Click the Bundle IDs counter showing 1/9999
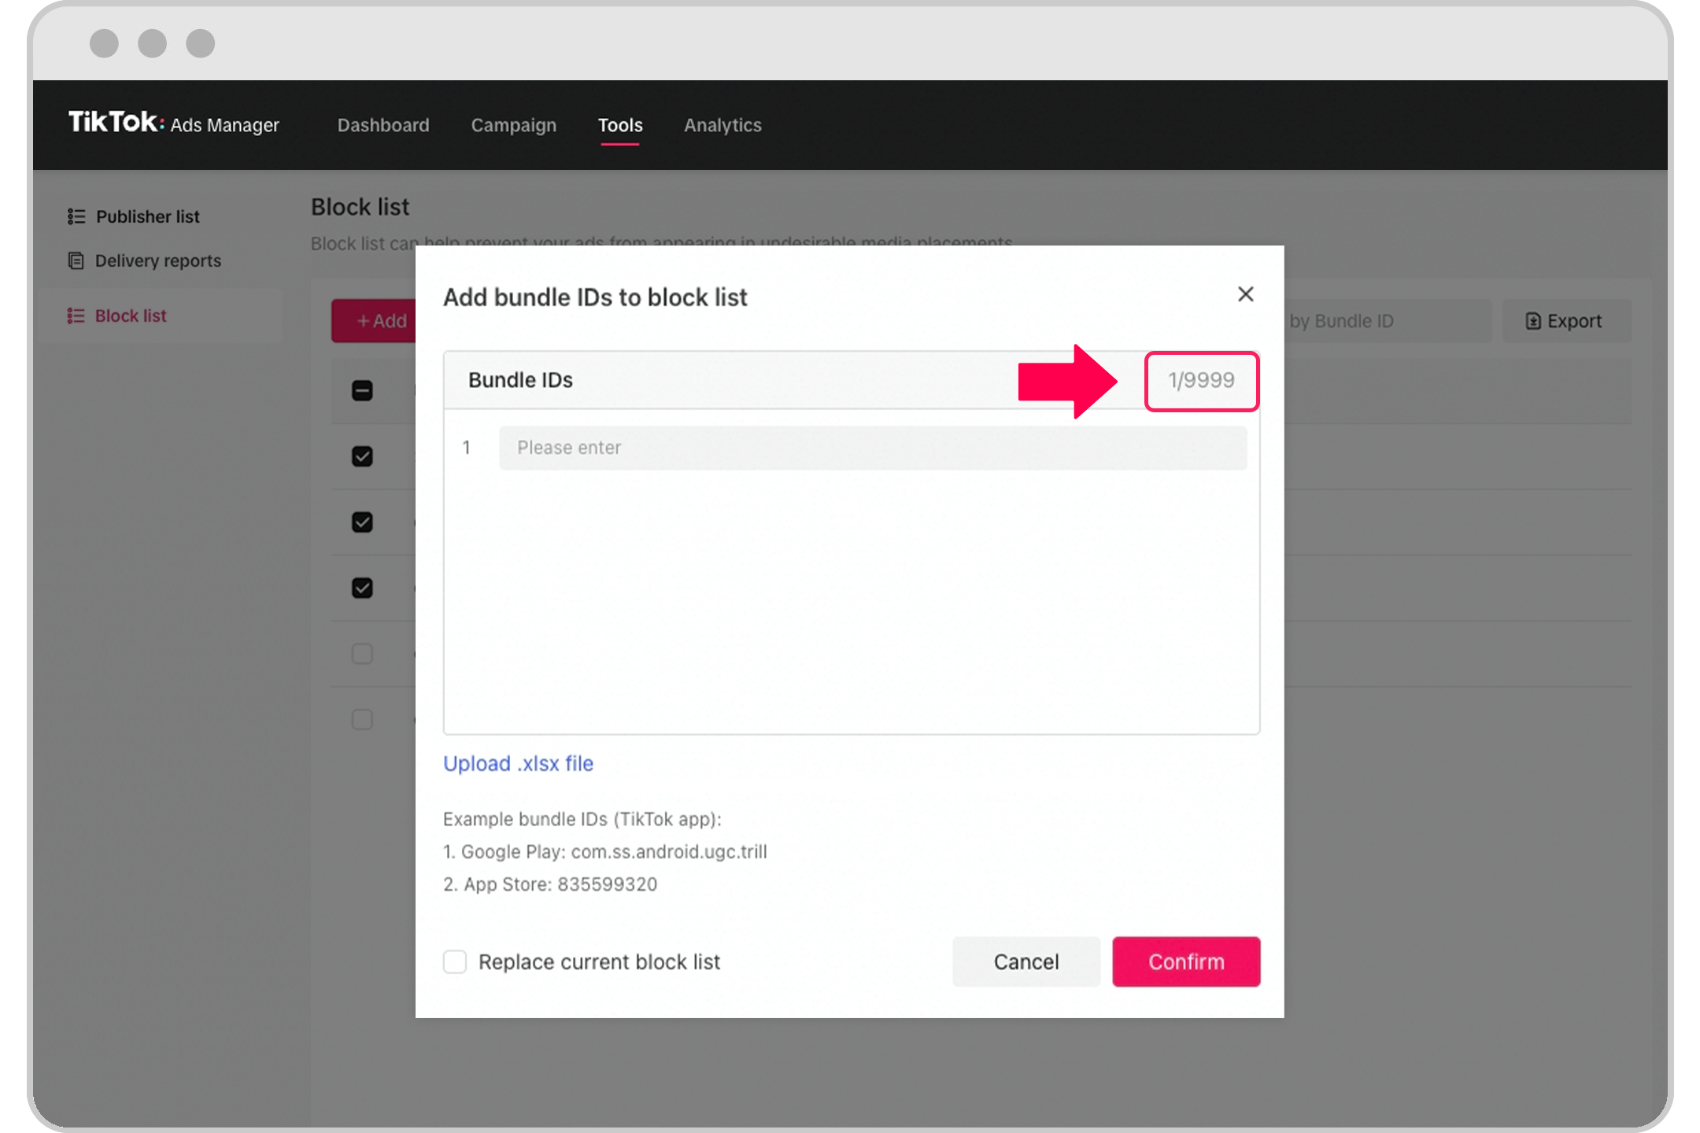 (x=1200, y=379)
